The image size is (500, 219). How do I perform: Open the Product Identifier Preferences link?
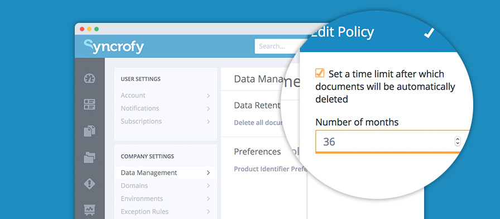271,169
